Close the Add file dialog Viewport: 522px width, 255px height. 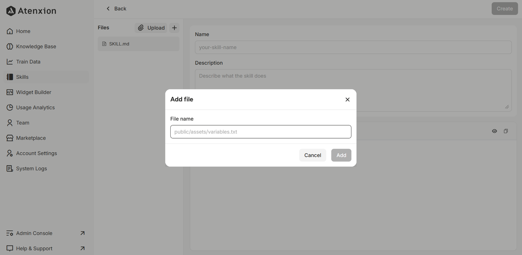point(347,100)
